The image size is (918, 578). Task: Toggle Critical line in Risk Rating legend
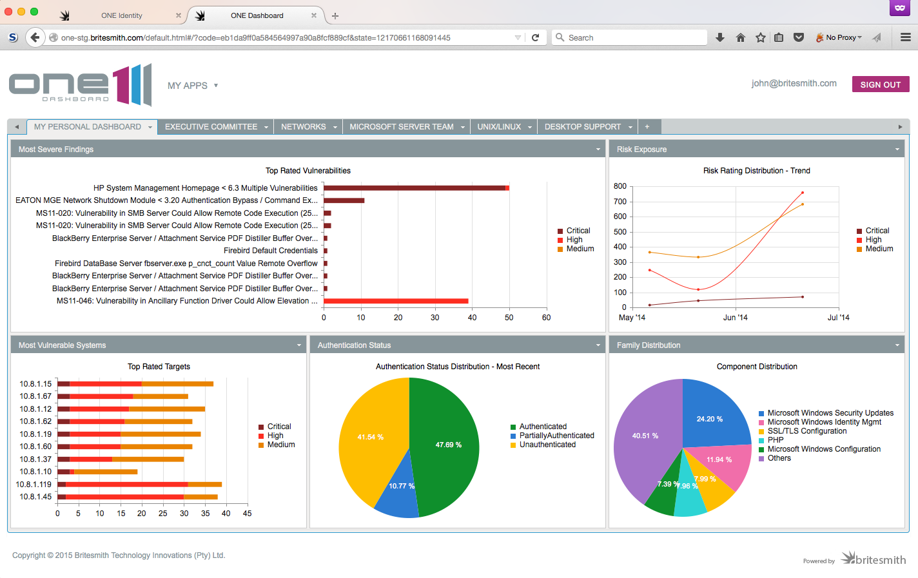click(x=873, y=231)
